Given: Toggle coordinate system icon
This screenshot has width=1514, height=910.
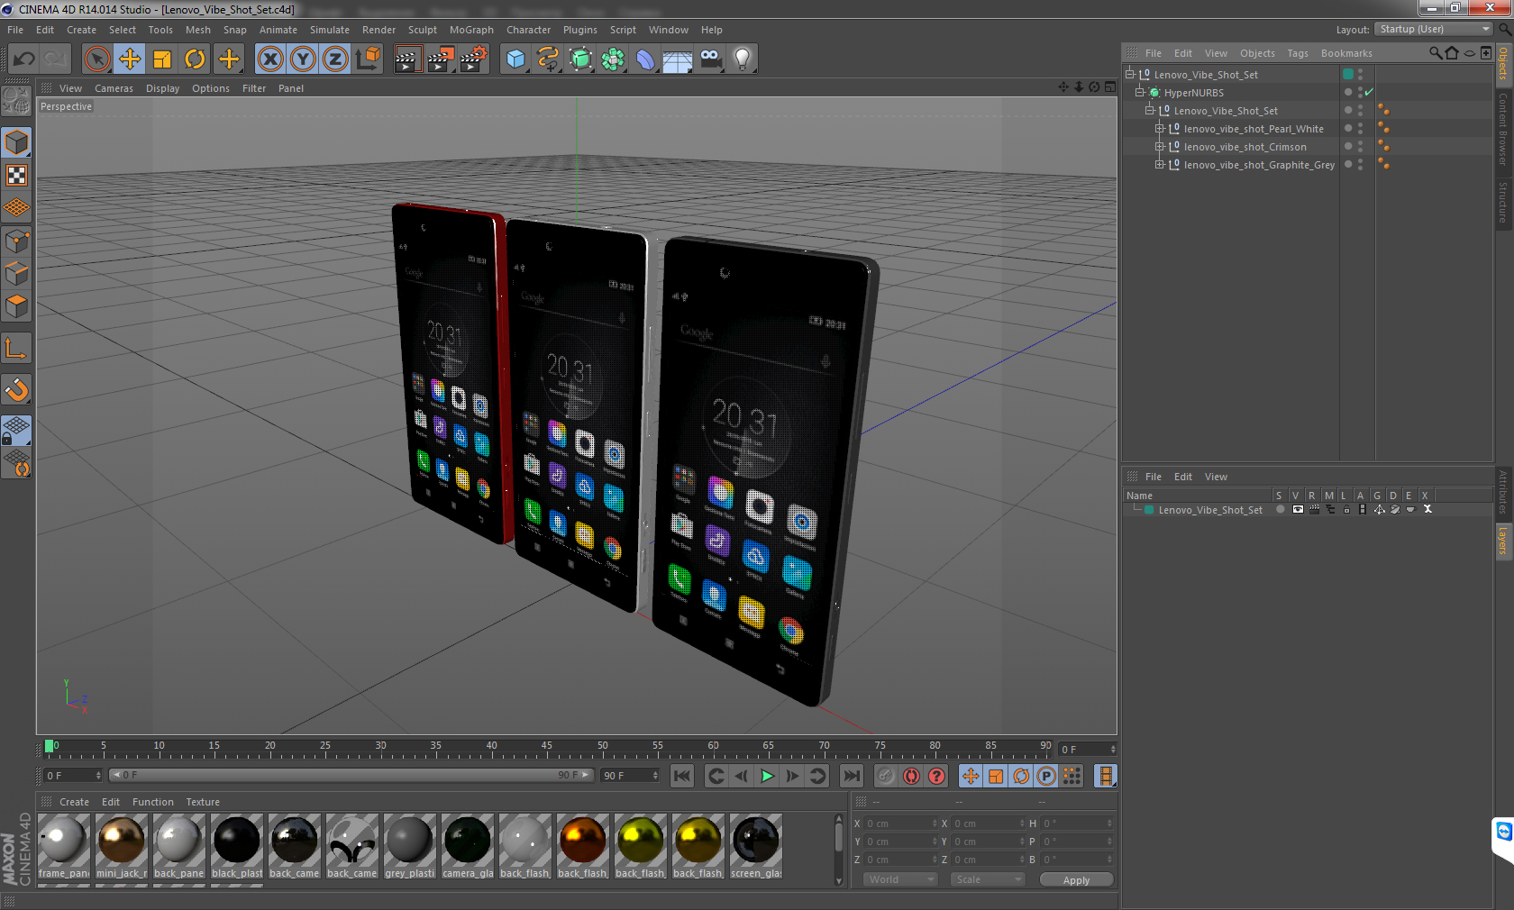Looking at the screenshot, I should [368, 59].
